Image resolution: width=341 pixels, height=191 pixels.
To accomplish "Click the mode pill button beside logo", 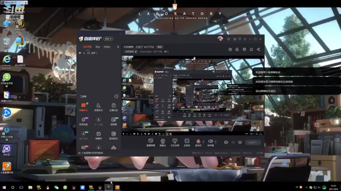I will click(108, 39).
